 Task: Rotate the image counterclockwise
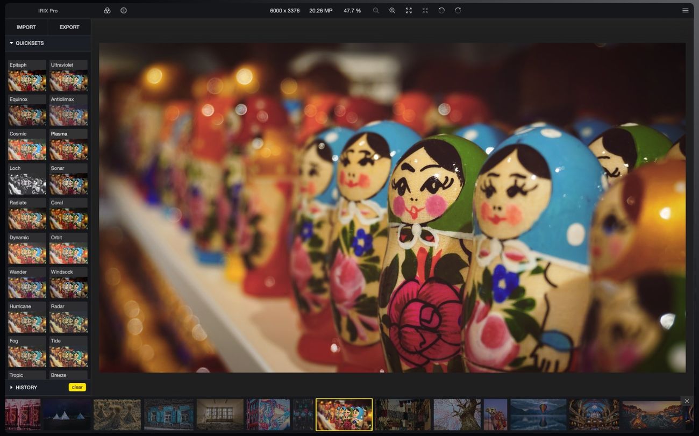[441, 10]
